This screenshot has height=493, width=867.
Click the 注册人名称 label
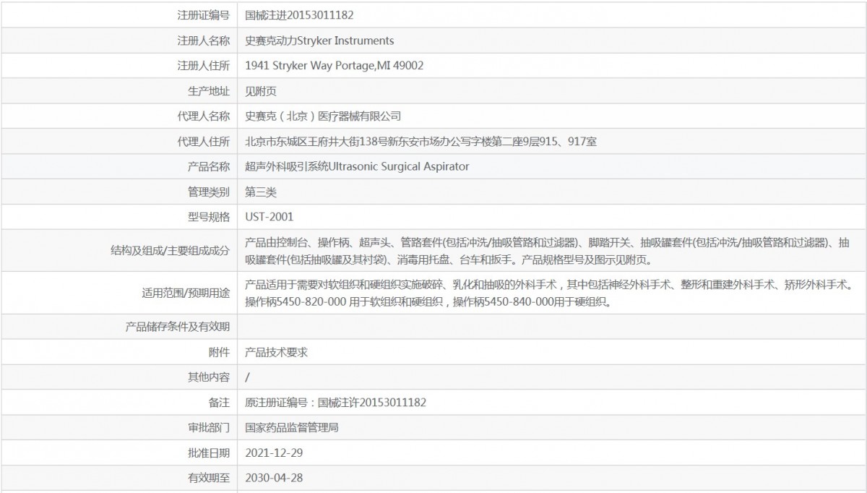204,40
